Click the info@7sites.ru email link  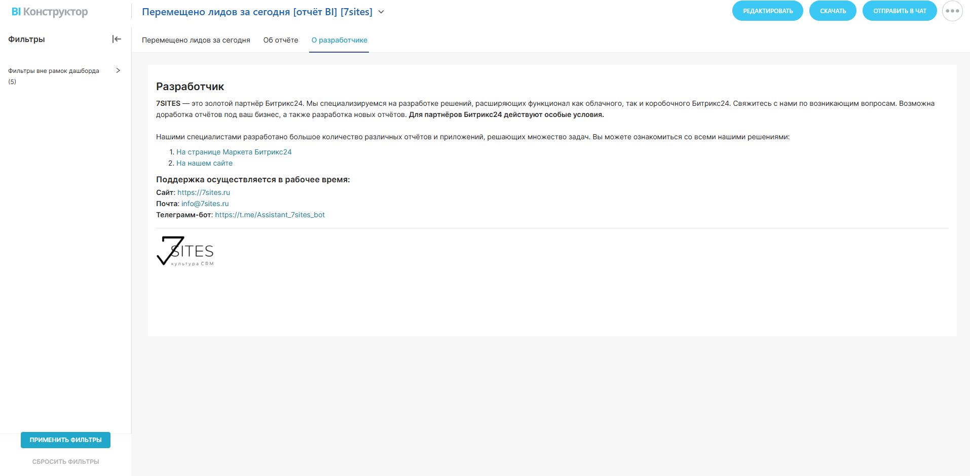pos(205,204)
